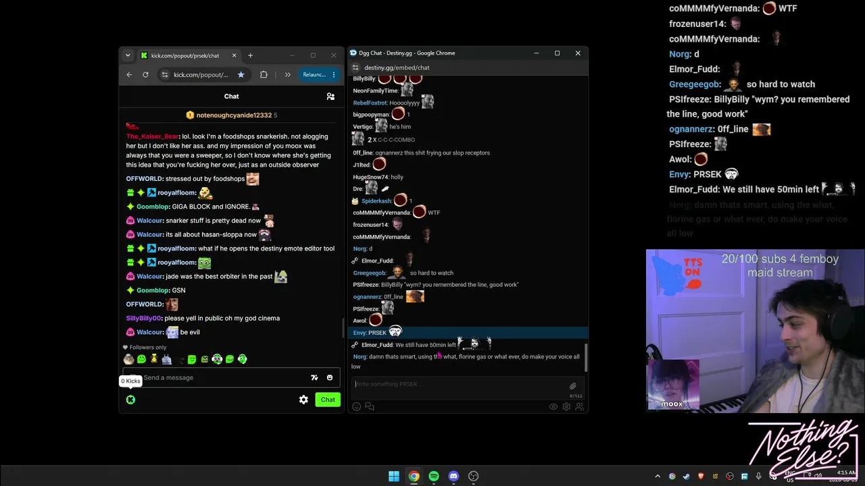Screen dimensions: 865x486
Task: Click the Relaunch to update button
Action: click(x=314, y=75)
